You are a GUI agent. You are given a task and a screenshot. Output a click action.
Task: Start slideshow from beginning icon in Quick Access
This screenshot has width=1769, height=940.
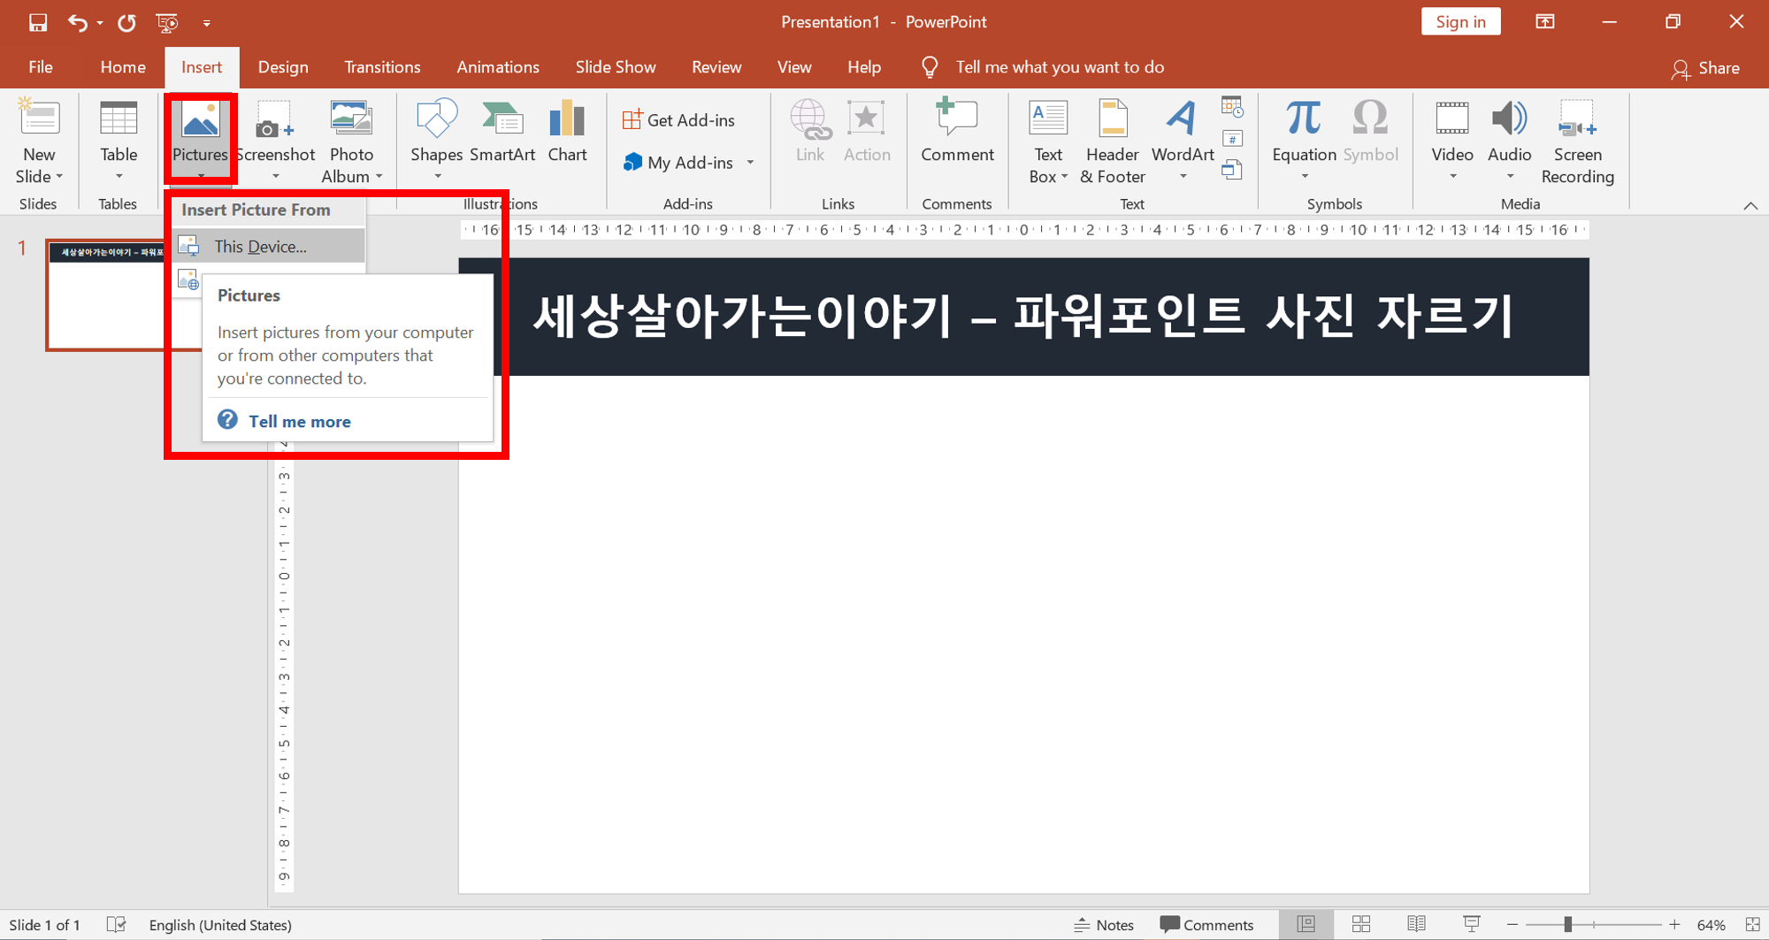(166, 22)
